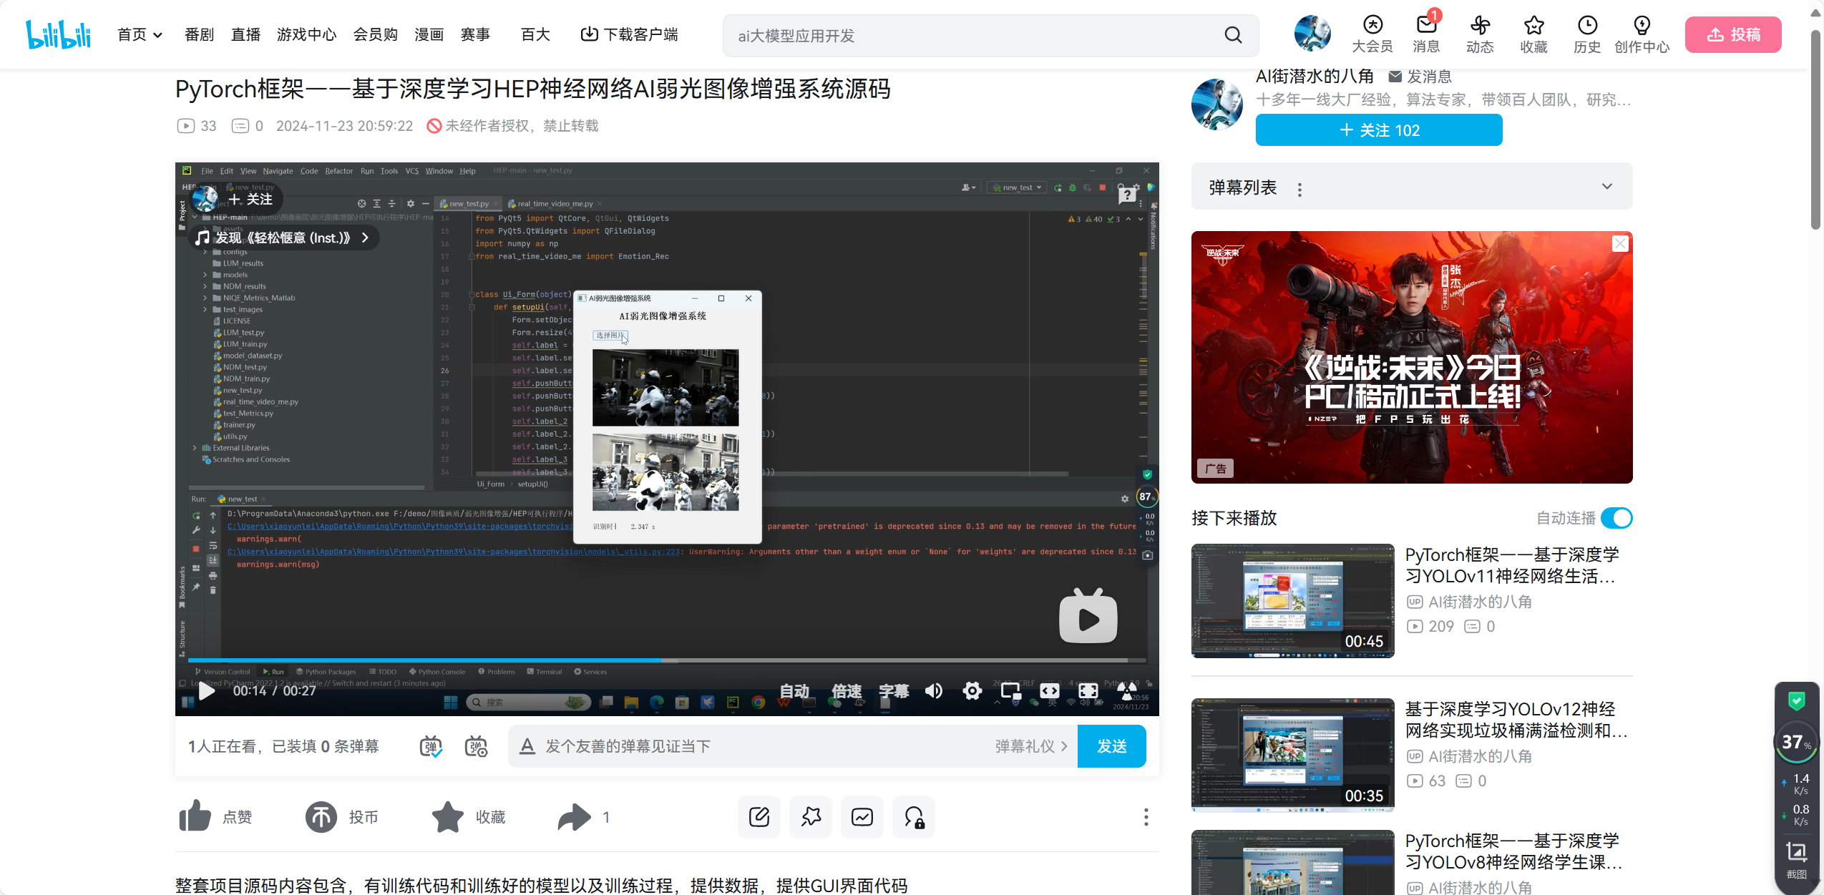Click the history (历史) icon in top bar

click(1588, 34)
